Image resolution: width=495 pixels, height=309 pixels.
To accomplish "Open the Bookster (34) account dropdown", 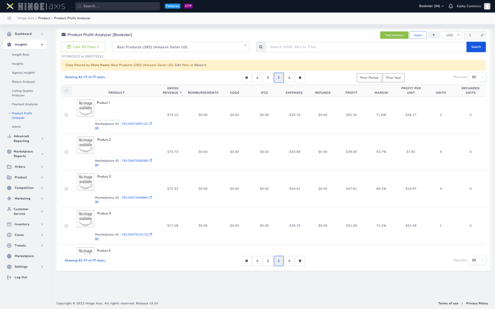I will point(431,6).
